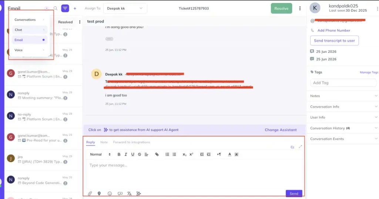Image resolution: width=379 pixels, height=199 pixels.
Task: Click the AI sparkle icon in reply footer
Action: 138,193
